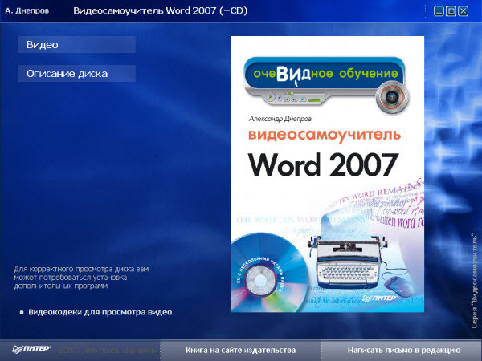Close the video tutorial window

coord(463,11)
